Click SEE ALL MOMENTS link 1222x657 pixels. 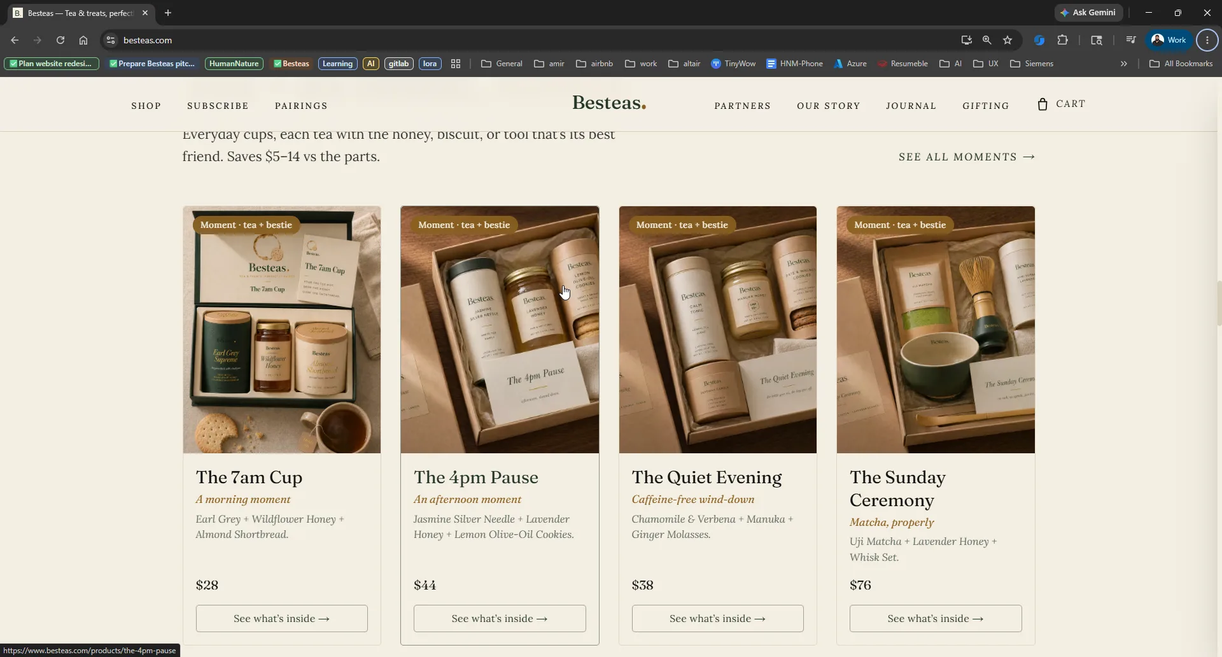point(967,157)
